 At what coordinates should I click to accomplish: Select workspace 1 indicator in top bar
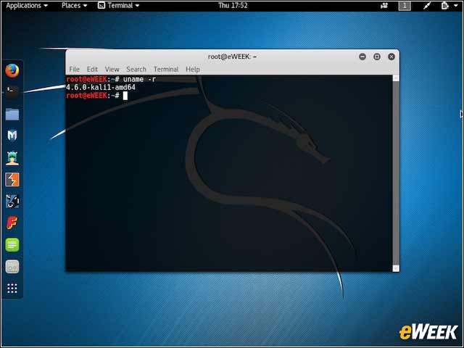tap(405, 6)
